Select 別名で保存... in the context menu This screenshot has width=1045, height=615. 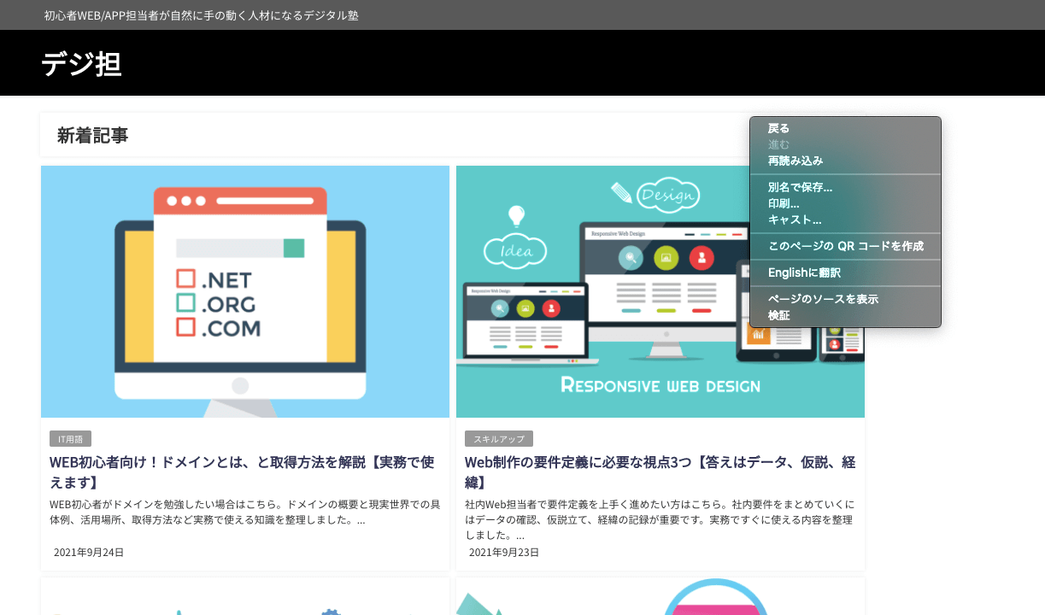click(845, 187)
